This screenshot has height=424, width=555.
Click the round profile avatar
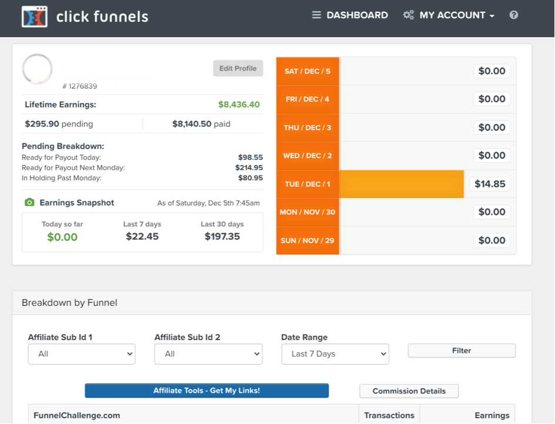pyautogui.click(x=37, y=69)
